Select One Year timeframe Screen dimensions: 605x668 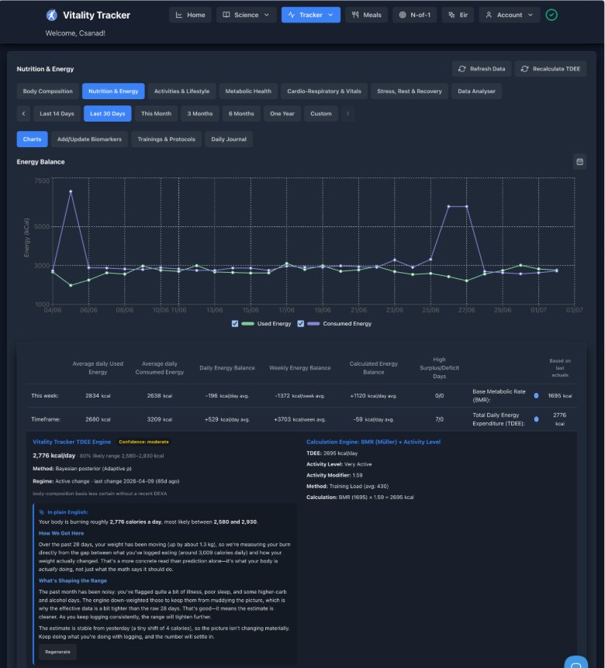click(x=282, y=114)
